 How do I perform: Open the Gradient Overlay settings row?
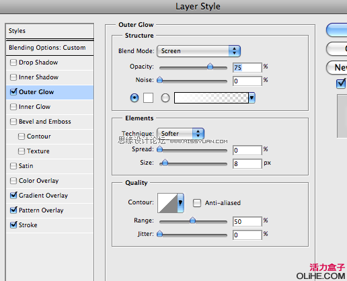point(50,196)
